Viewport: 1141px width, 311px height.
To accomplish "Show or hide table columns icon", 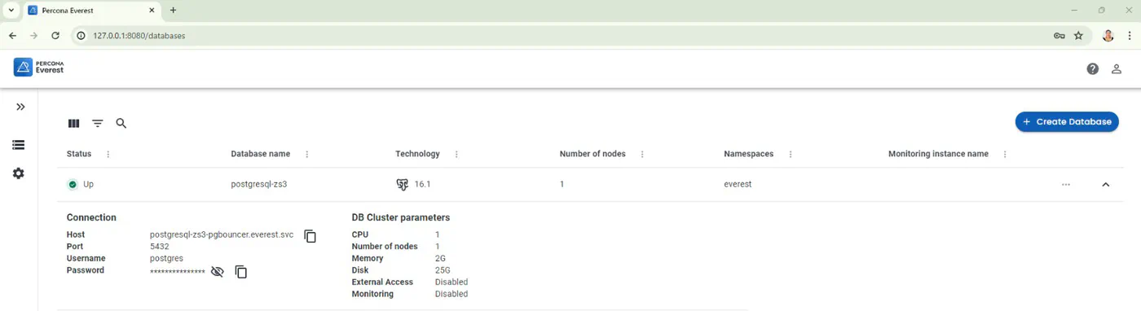I will pyautogui.click(x=74, y=124).
